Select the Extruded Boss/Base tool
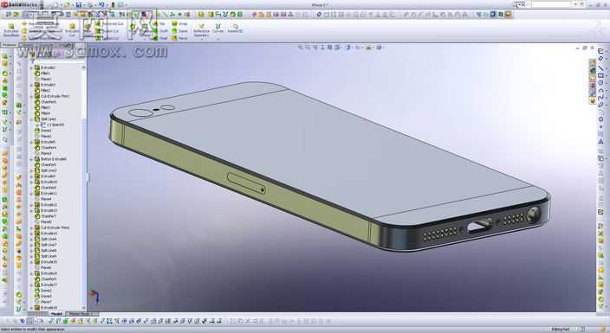This screenshot has height=333, width=610. click(x=11, y=29)
